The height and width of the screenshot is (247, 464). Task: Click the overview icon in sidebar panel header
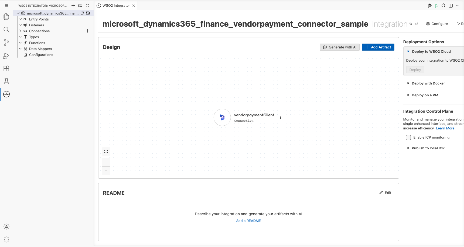[x=80, y=5]
